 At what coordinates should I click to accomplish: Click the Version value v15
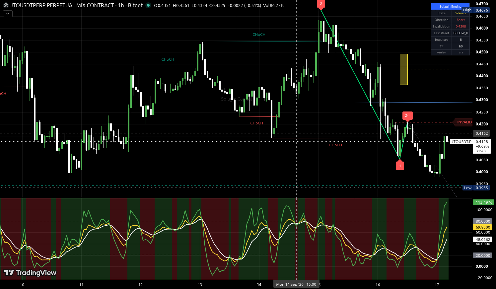pyautogui.click(x=461, y=52)
